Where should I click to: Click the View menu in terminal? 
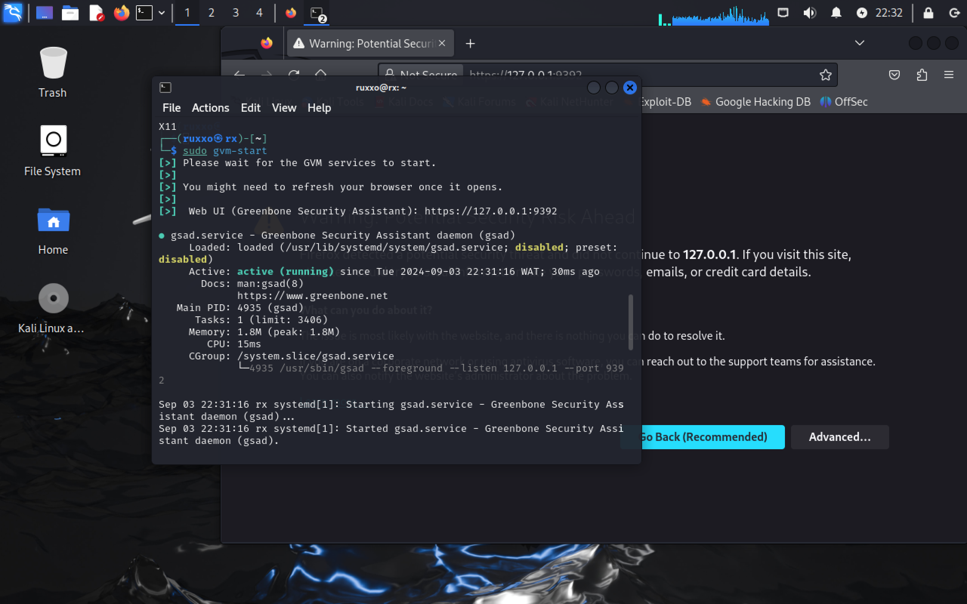click(x=283, y=108)
